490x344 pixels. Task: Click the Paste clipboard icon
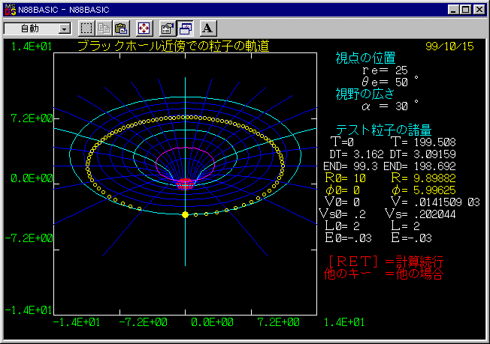[120, 28]
